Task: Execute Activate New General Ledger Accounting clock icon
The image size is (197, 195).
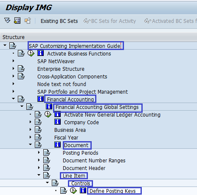Action: pos(48,114)
